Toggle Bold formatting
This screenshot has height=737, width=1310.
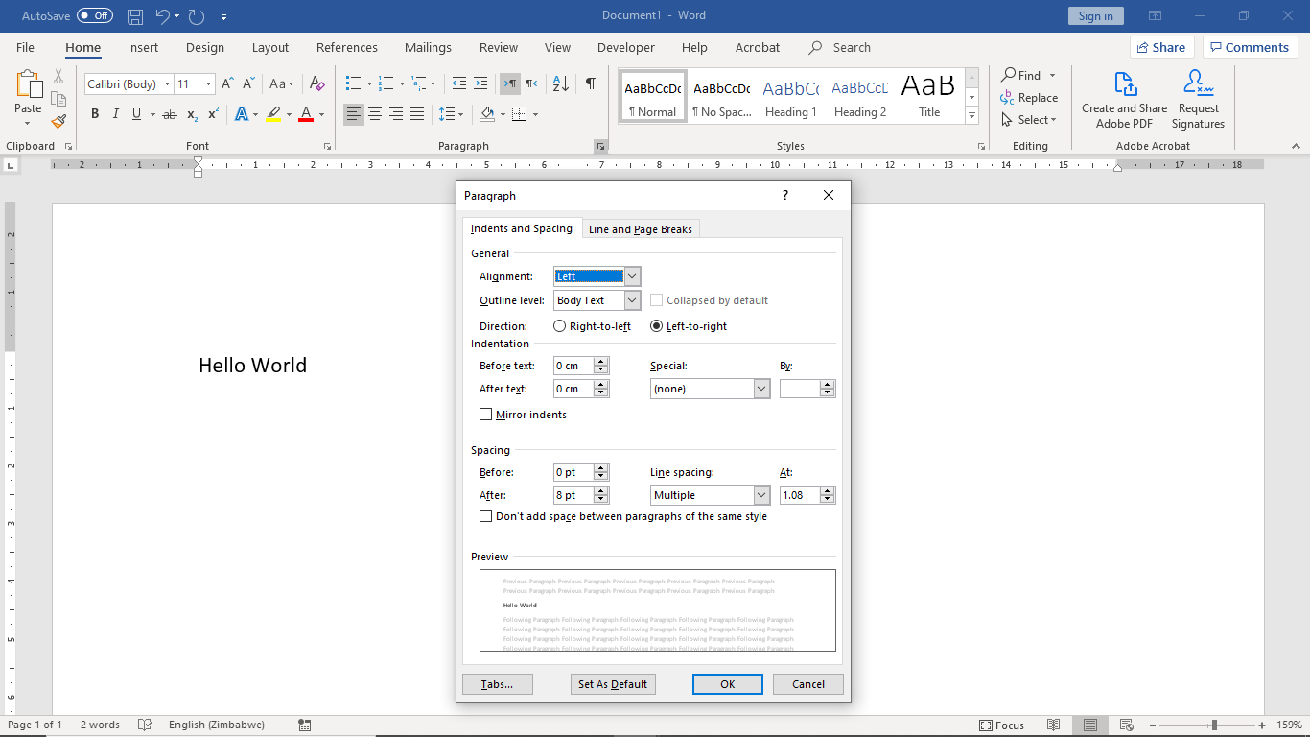point(95,114)
